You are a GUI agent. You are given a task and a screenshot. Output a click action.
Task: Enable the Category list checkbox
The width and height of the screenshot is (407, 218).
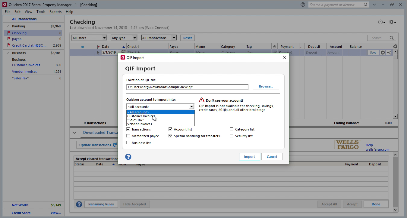[232, 129]
